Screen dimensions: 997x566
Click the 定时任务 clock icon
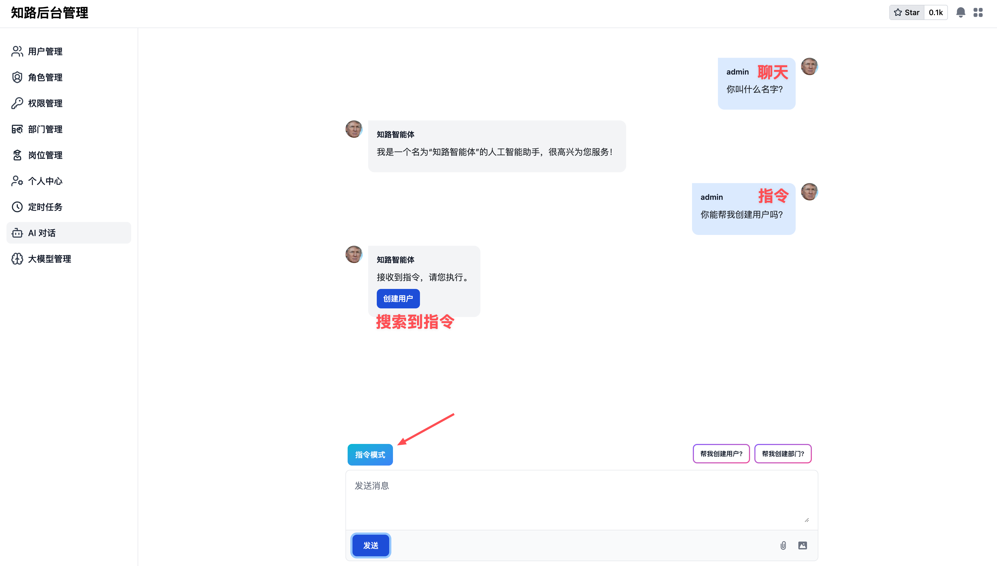[x=17, y=207]
